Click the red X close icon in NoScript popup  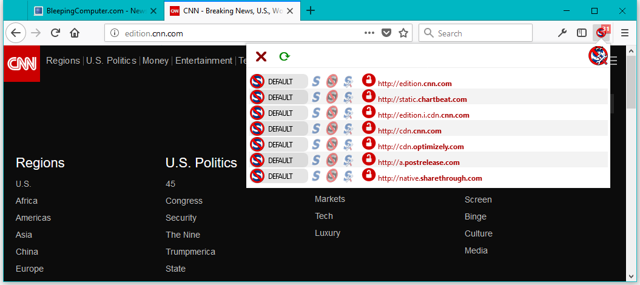261,56
